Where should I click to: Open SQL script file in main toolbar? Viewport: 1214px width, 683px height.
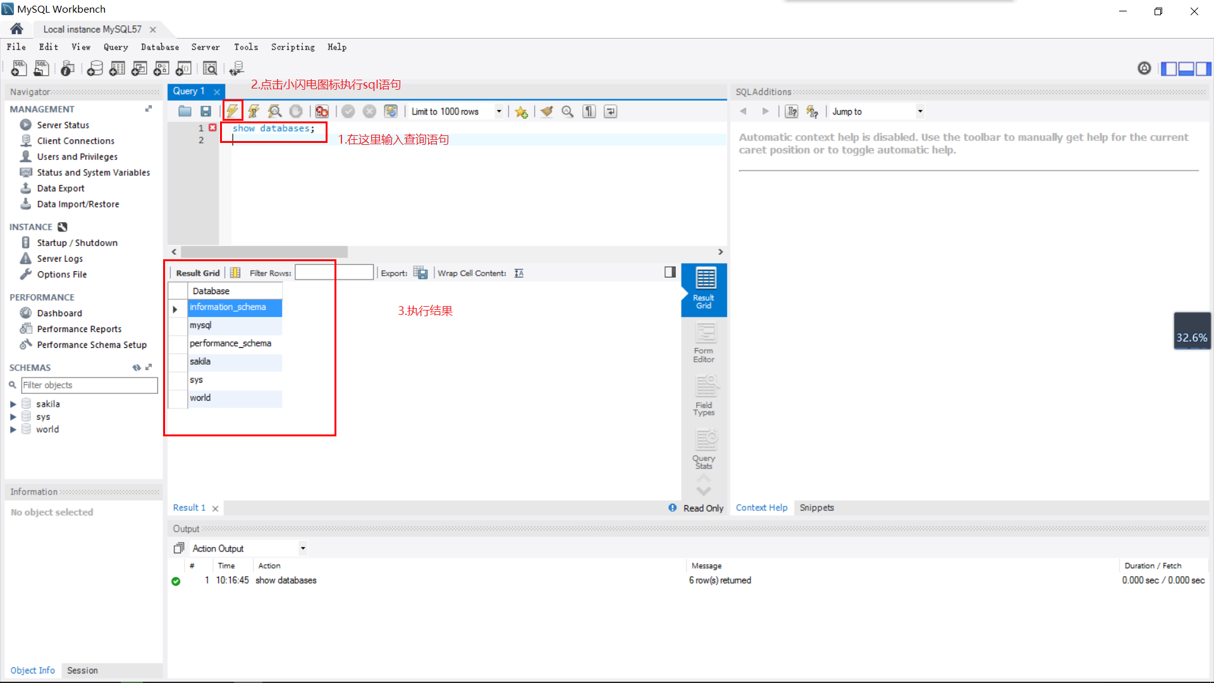coord(41,68)
